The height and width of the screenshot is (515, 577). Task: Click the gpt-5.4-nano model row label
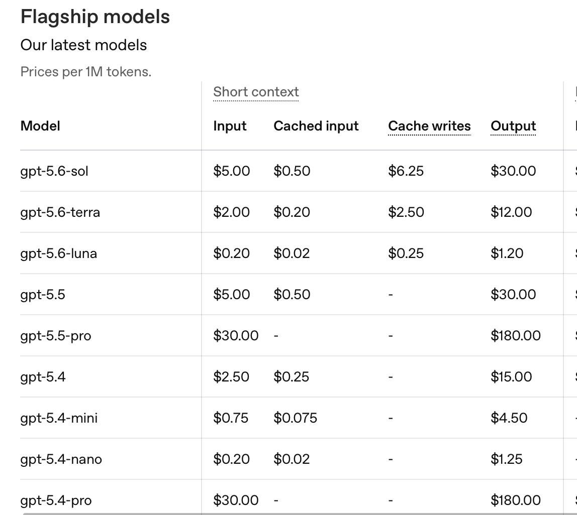[x=61, y=459]
